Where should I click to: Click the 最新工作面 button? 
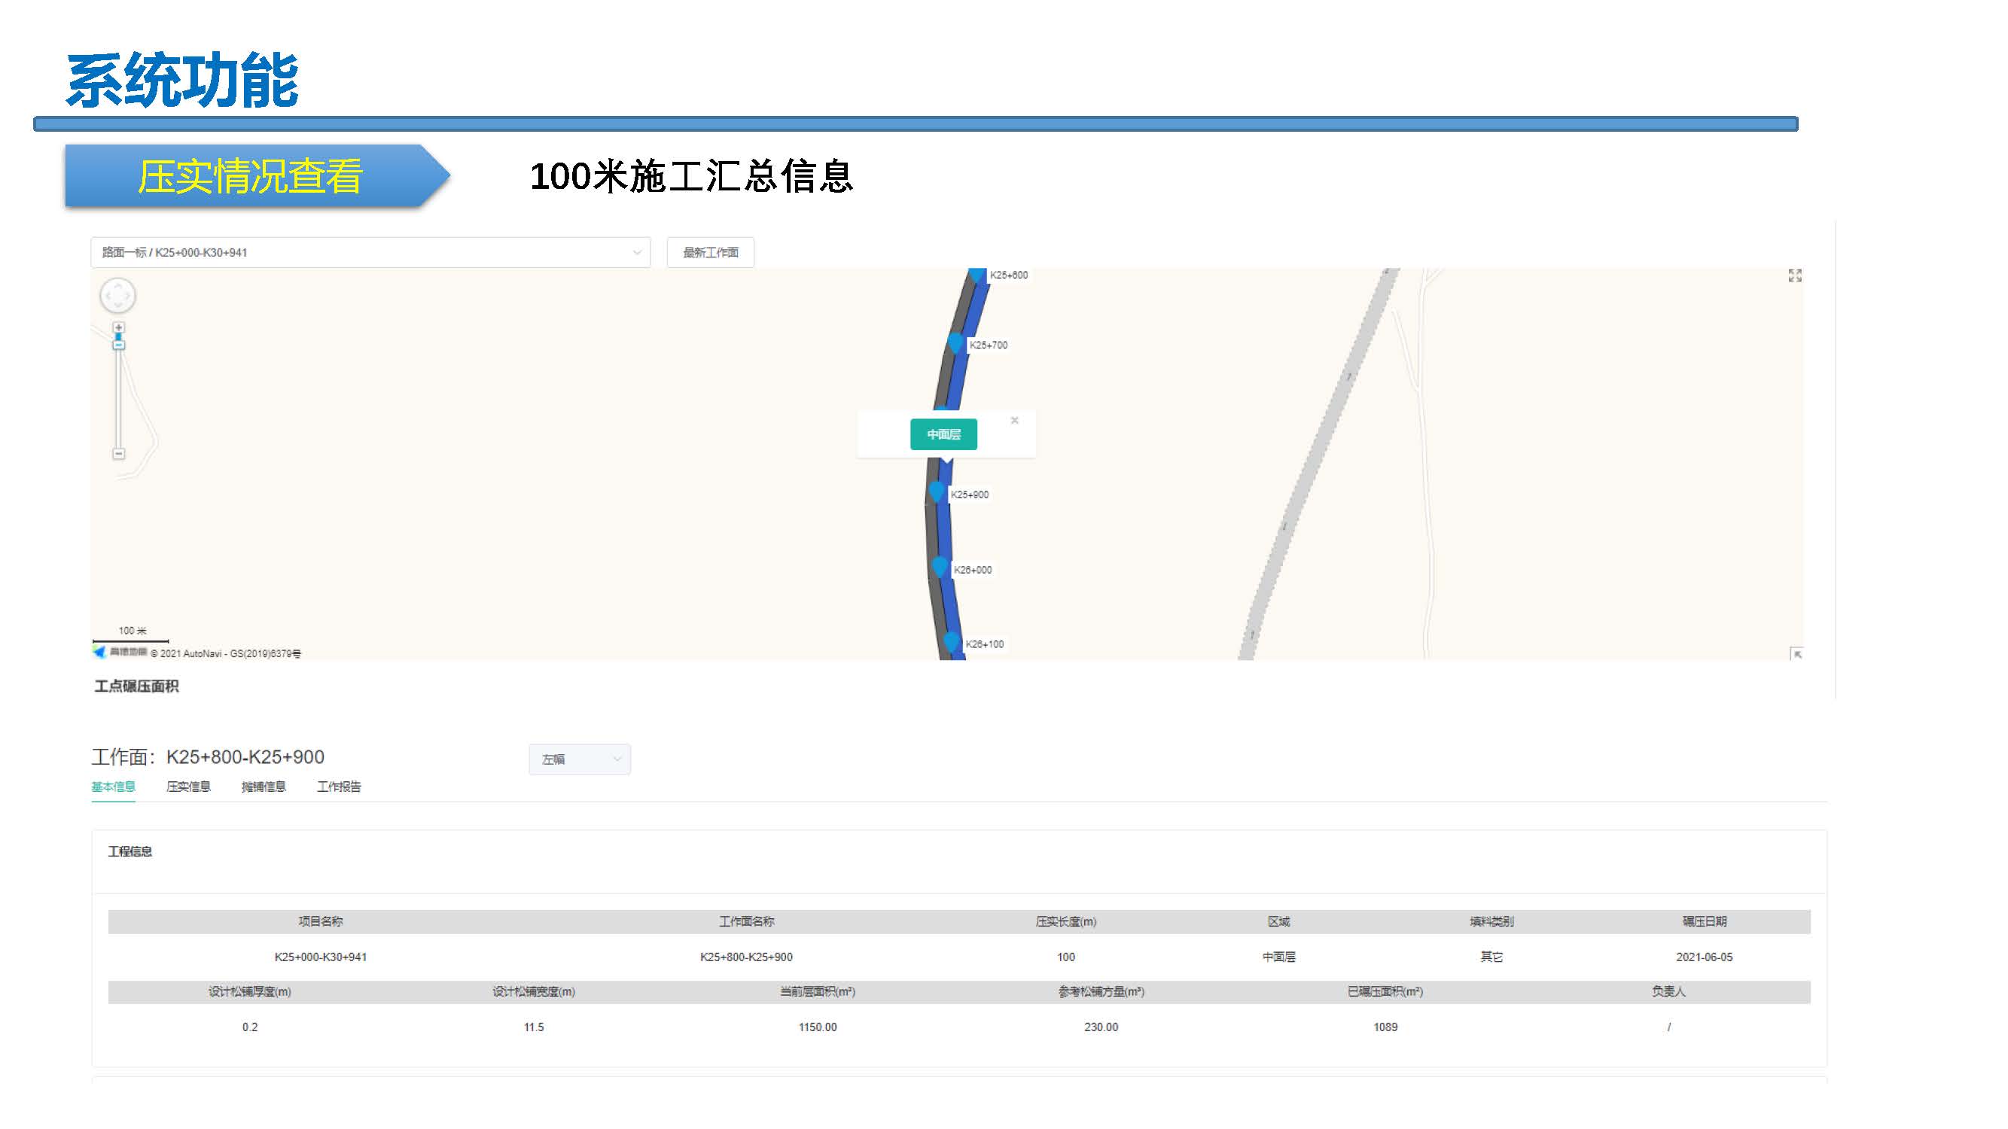click(x=710, y=252)
